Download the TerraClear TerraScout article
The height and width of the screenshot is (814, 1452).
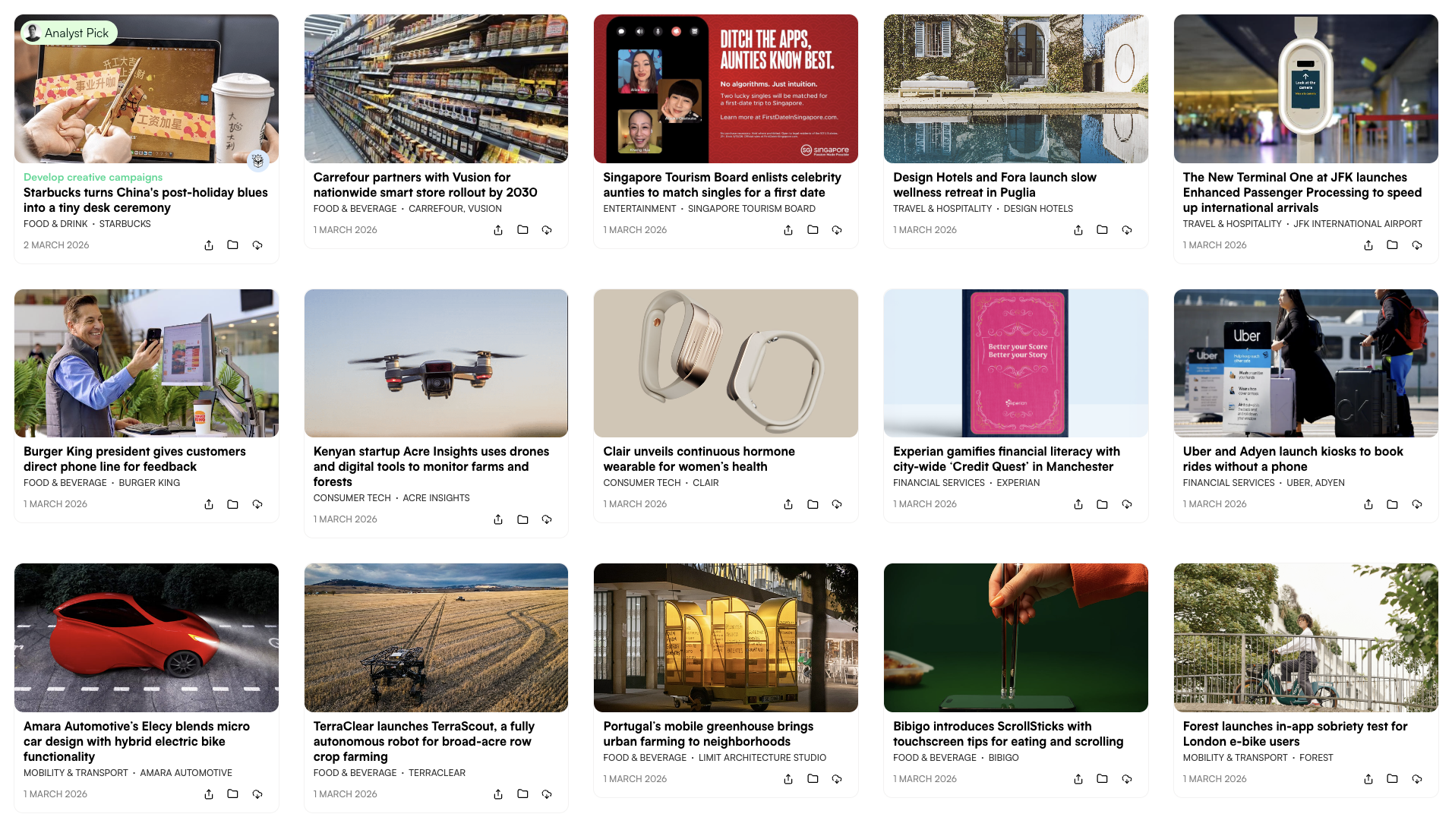[547, 794]
